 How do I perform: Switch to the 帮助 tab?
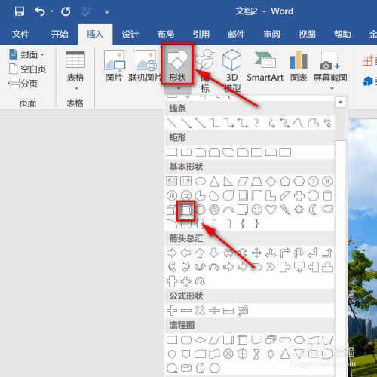pyautogui.click(x=342, y=34)
